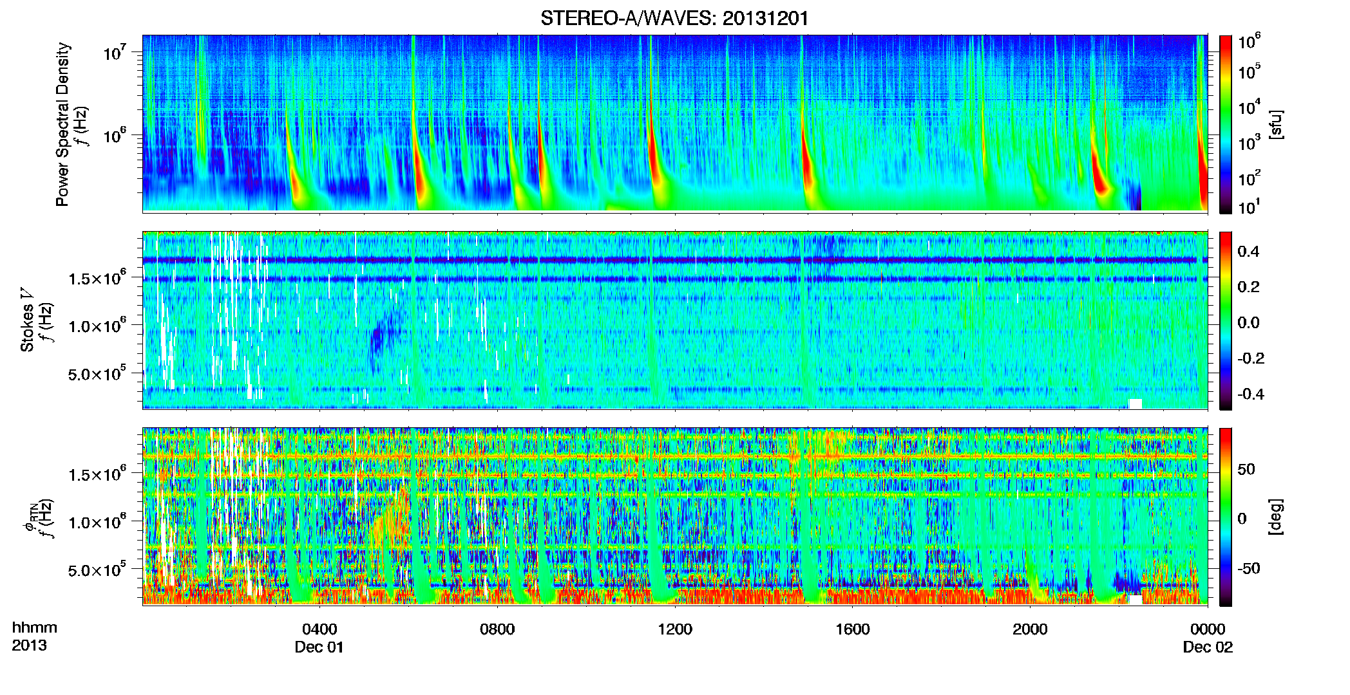The image size is (1350, 695).
Task: Click the 1.5×10^6 tick in Stokes panel
Action: (x=97, y=278)
